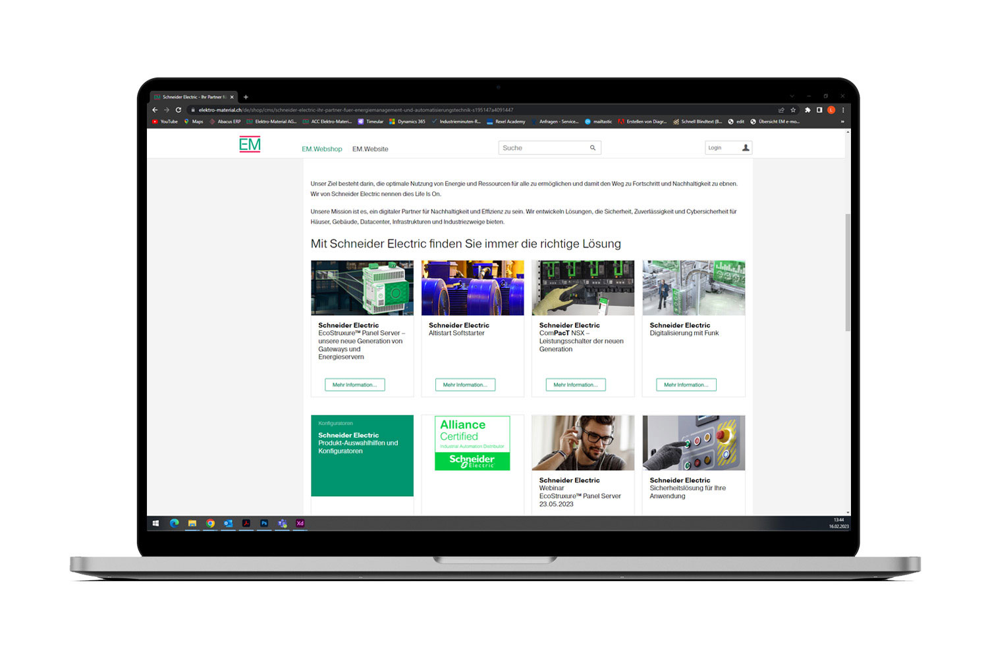988x658 pixels.
Task: Open the mailtastic bookmark
Action: (x=599, y=122)
